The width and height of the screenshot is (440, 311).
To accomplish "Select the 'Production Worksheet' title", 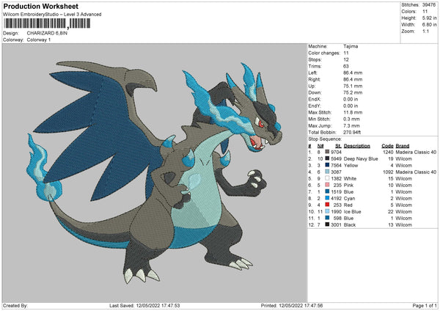I will coord(40,6).
